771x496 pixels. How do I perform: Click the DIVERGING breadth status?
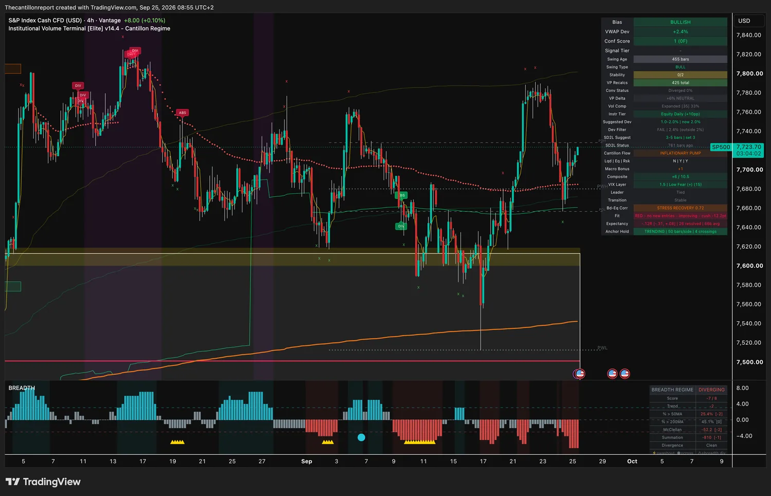[x=711, y=390]
